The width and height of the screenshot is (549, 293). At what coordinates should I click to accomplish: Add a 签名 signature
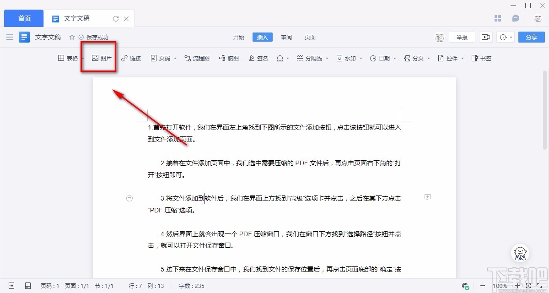click(258, 58)
